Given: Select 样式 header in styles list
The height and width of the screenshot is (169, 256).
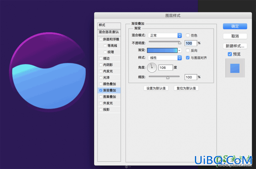Looking at the screenshot, I should [109, 25].
